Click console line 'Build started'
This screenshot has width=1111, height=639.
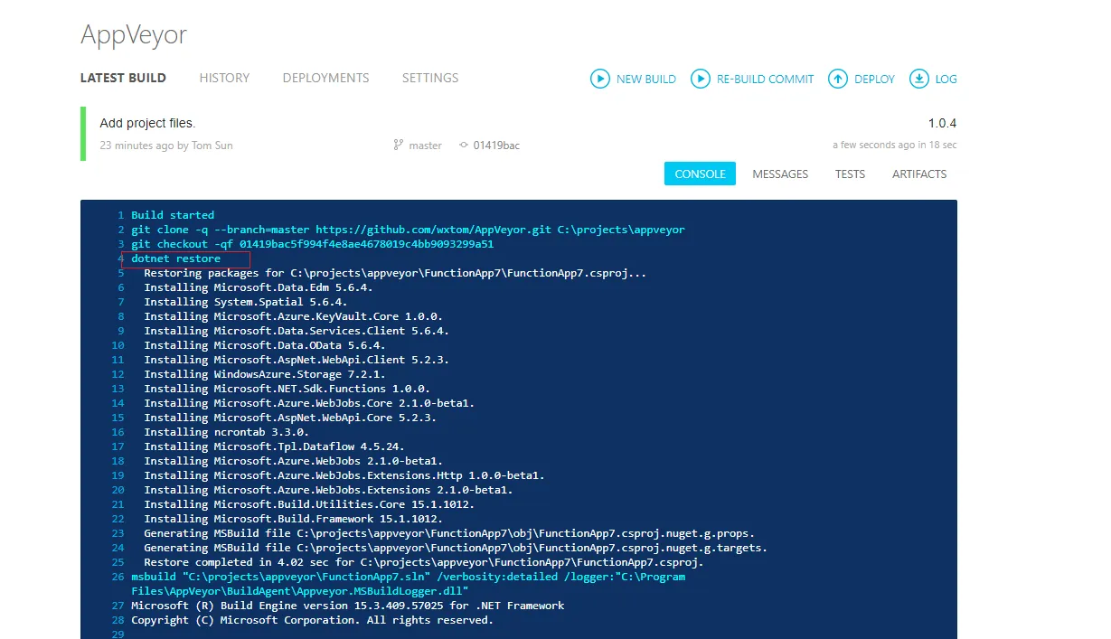coord(173,215)
